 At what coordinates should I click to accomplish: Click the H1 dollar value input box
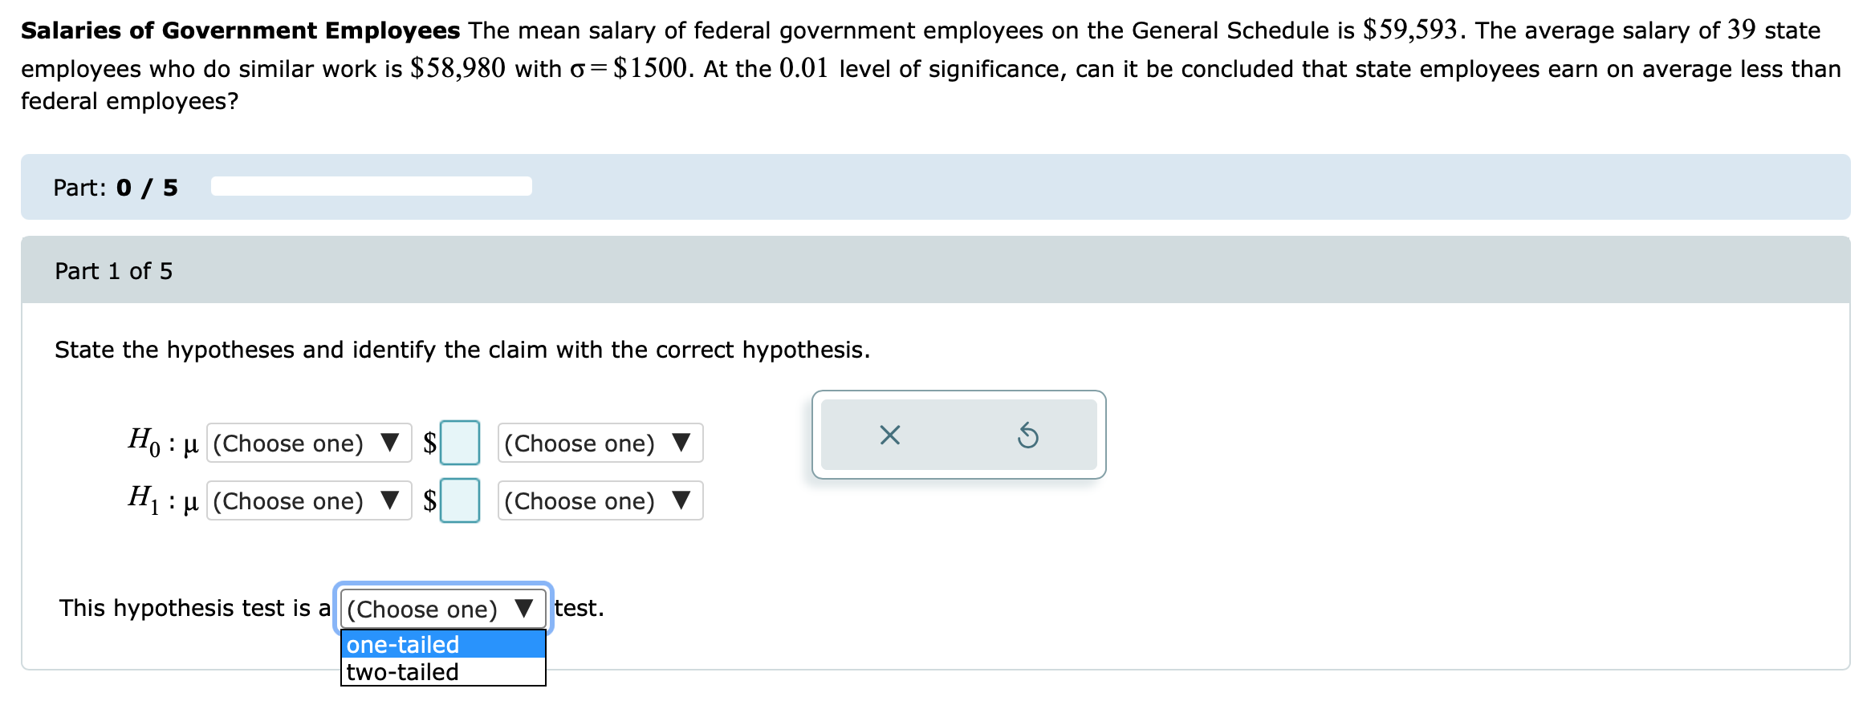pos(459,500)
